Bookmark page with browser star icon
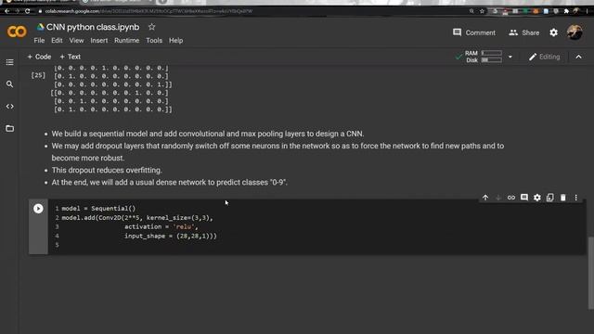 click(482, 11)
